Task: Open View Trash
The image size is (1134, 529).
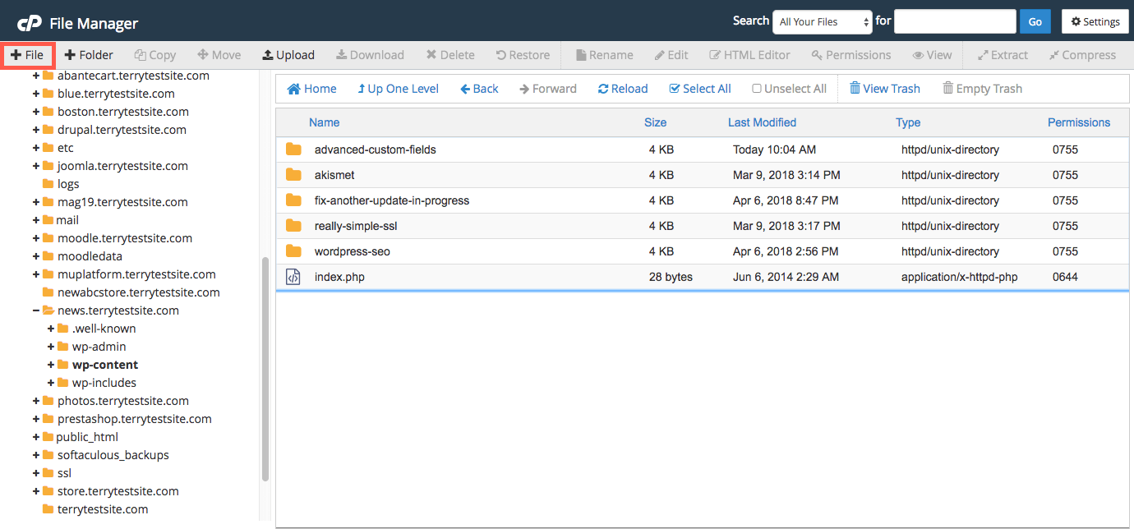Action: click(x=884, y=89)
